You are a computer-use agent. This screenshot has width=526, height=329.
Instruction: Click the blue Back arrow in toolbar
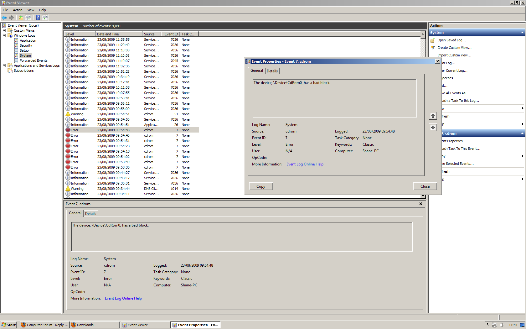pyautogui.click(x=4, y=18)
